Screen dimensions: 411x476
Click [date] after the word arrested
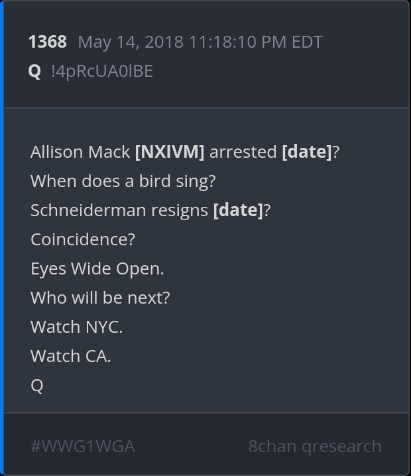(x=306, y=152)
